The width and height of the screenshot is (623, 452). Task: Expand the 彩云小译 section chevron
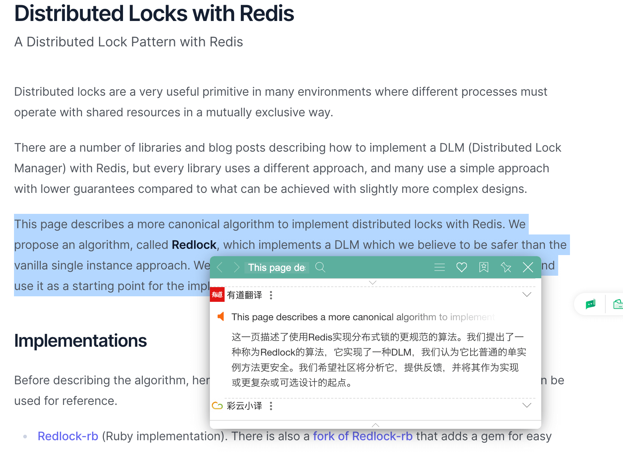pyautogui.click(x=527, y=405)
